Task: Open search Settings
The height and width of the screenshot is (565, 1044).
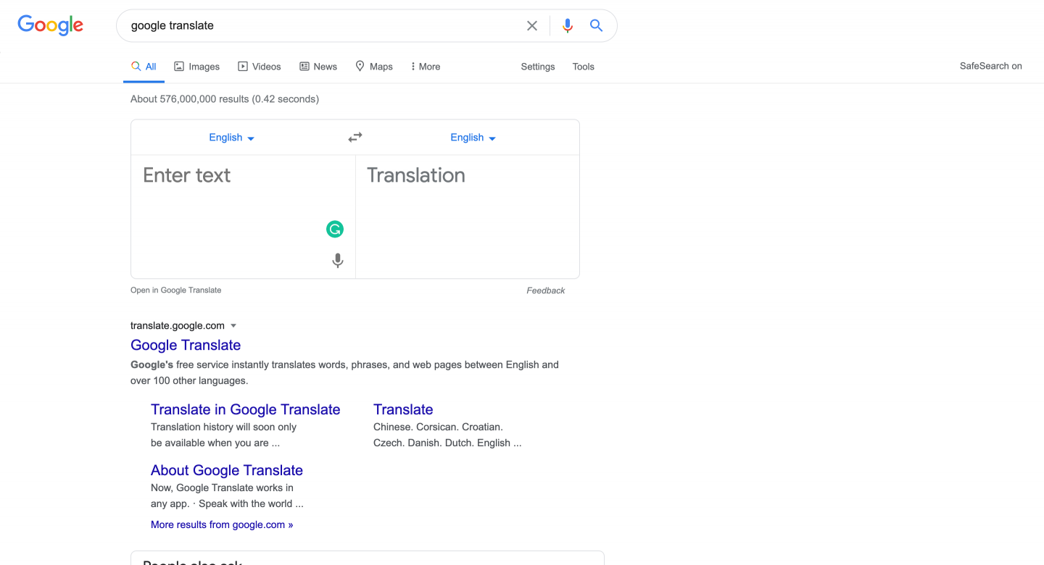Action: pyautogui.click(x=538, y=67)
